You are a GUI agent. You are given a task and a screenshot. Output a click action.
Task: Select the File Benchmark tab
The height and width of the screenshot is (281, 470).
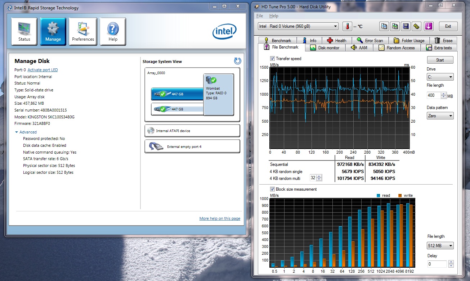(x=281, y=47)
